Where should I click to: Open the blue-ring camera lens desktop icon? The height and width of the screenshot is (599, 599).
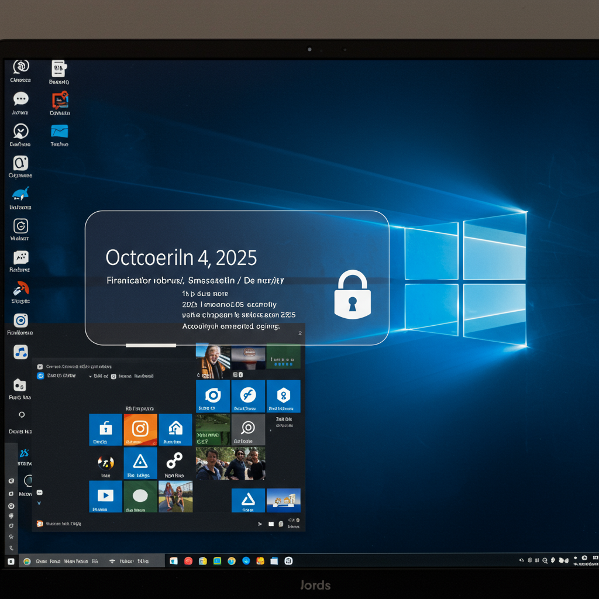[20, 321]
